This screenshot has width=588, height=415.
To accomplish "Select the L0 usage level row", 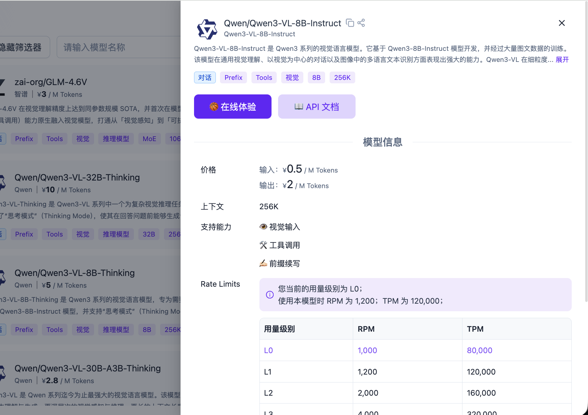I will pos(268,350).
